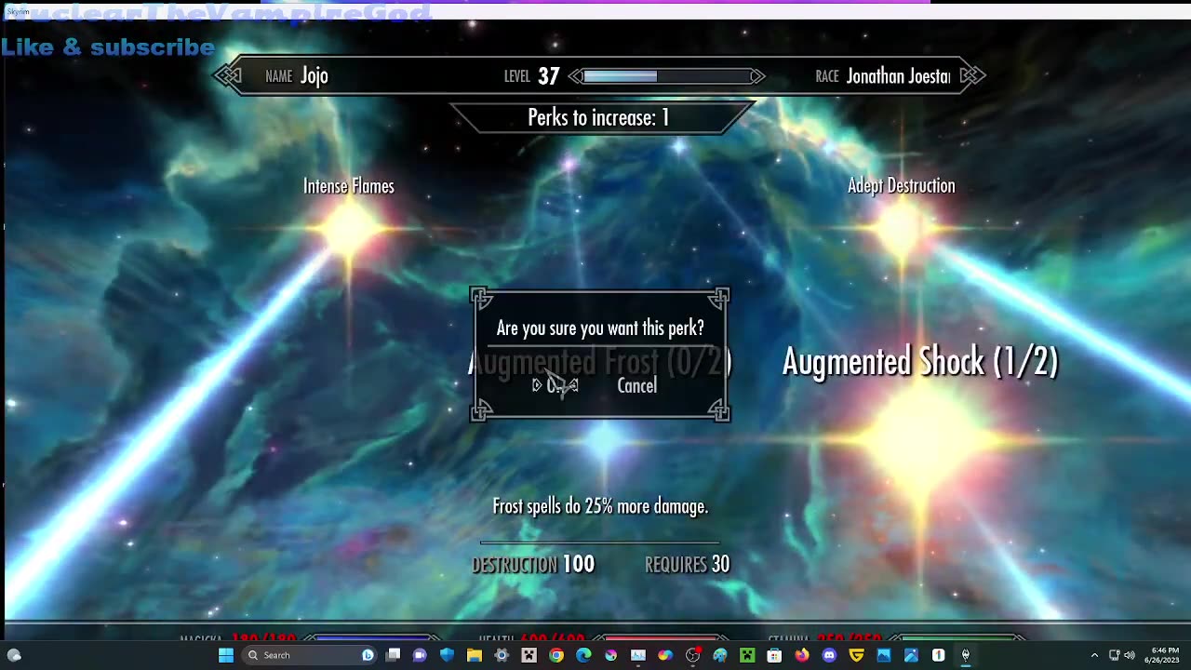The image size is (1191, 670).
Task: Click the character name Jojo
Action: (x=314, y=76)
